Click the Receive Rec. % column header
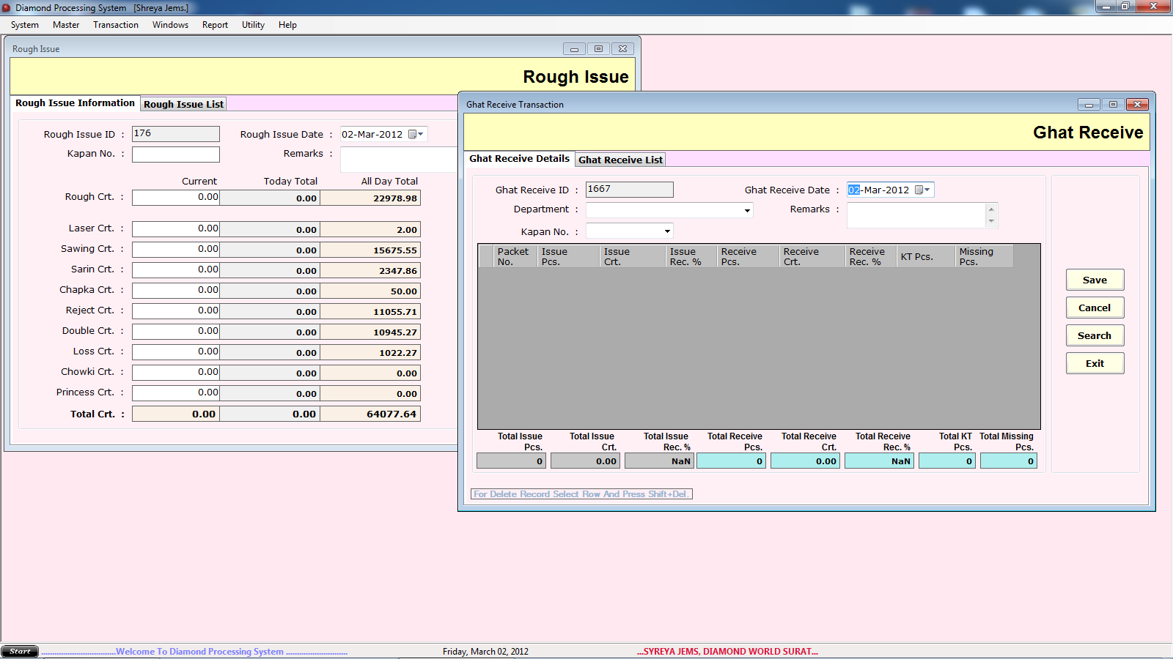The height and width of the screenshot is (659, 1173). tap(871, 256)
